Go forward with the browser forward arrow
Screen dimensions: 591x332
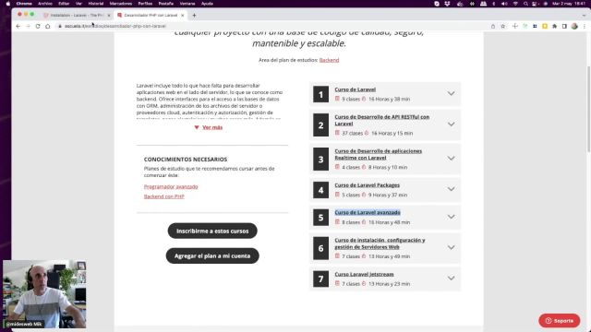(28, 26)
